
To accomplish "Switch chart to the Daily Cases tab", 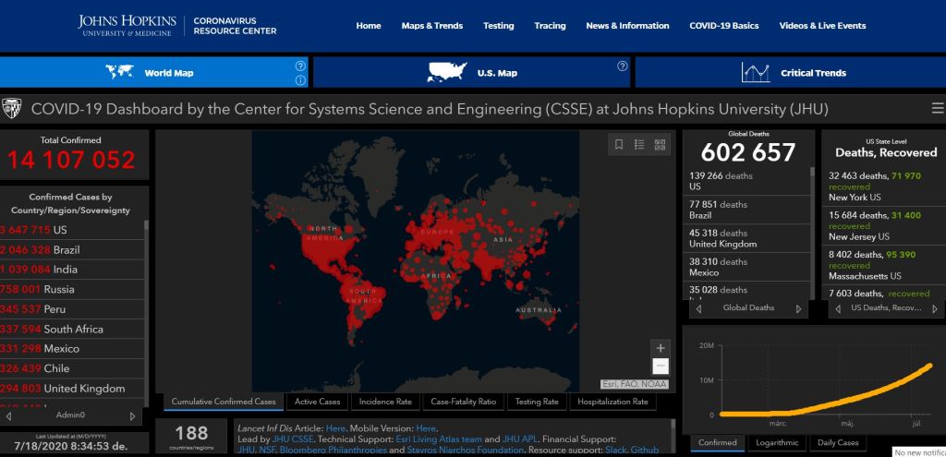I will (838, 442).
